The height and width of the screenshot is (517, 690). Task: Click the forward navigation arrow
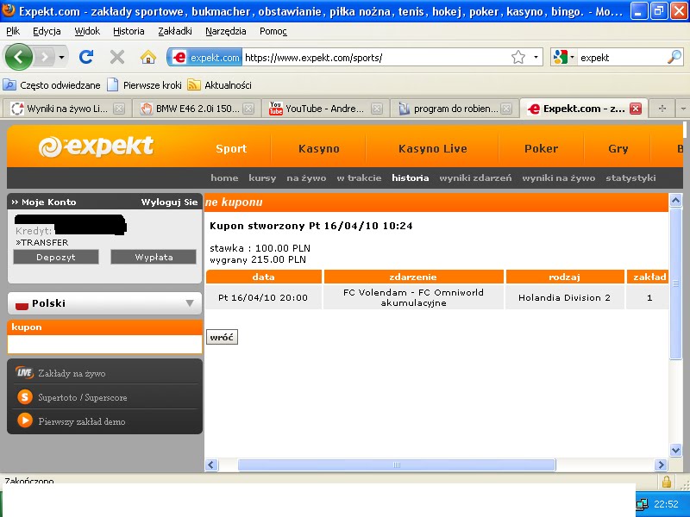pos(45,57)
